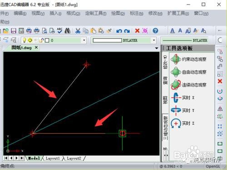Jump to first layout tab arrow
The image size is (227, 170).
[x=6, y=158]
